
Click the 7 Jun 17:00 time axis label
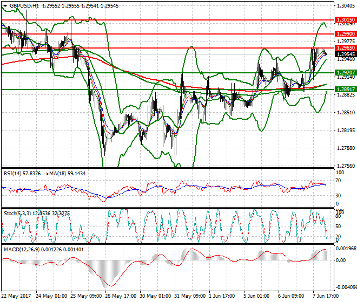click(x=326, y=296)
